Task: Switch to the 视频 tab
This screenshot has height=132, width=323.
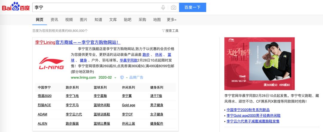Action: pyautogui.click(x=69, y=20)
